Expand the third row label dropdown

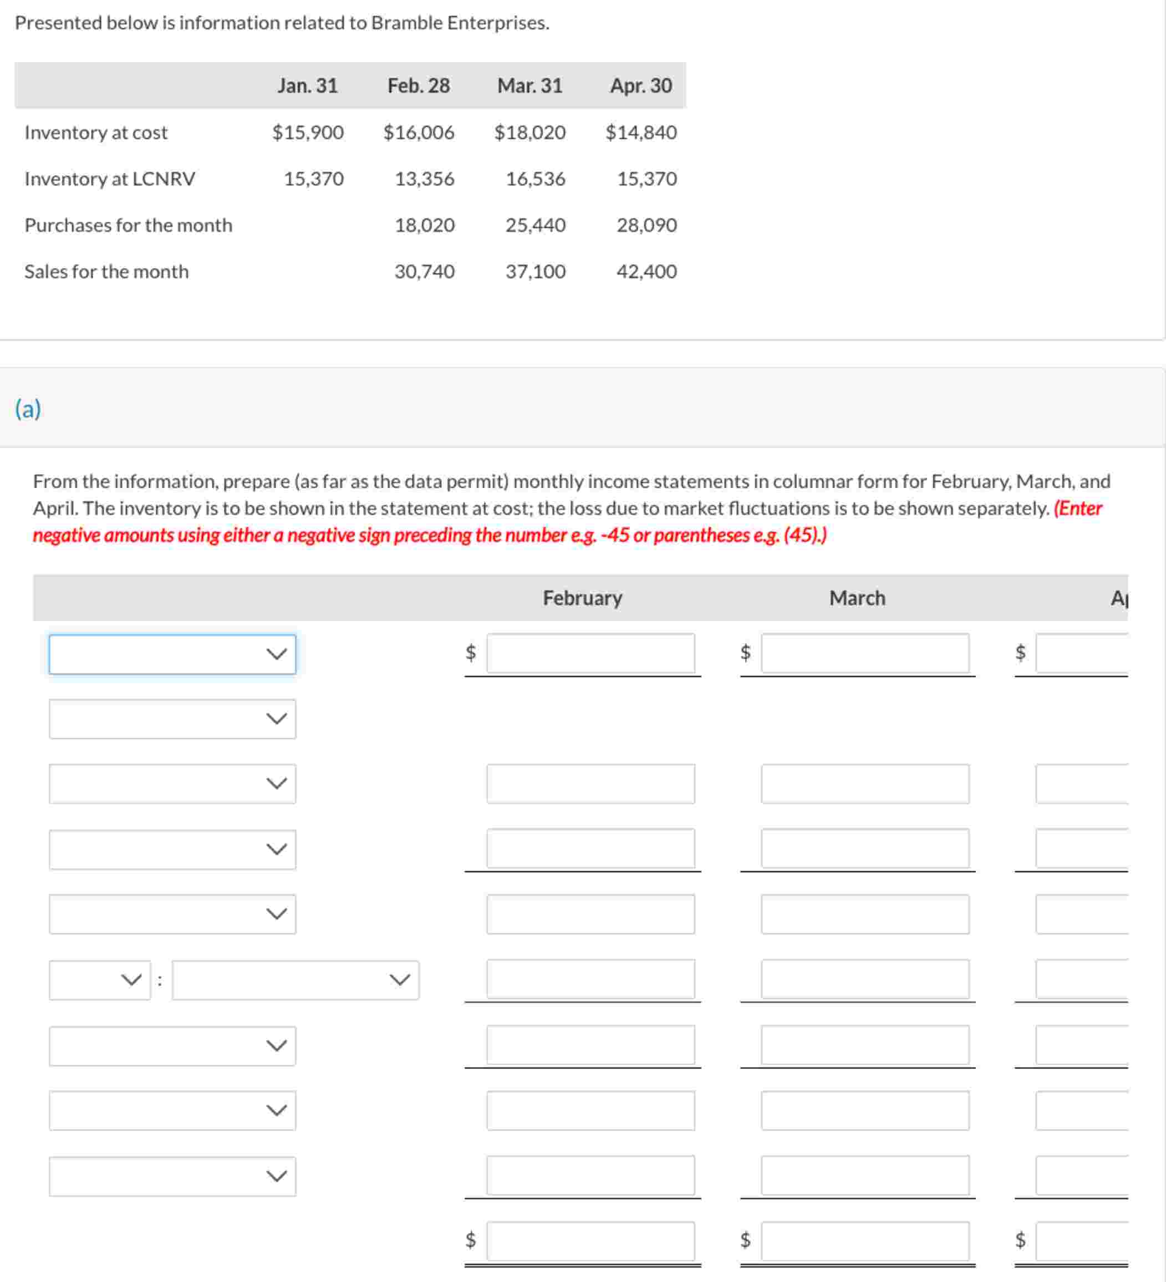172,784
